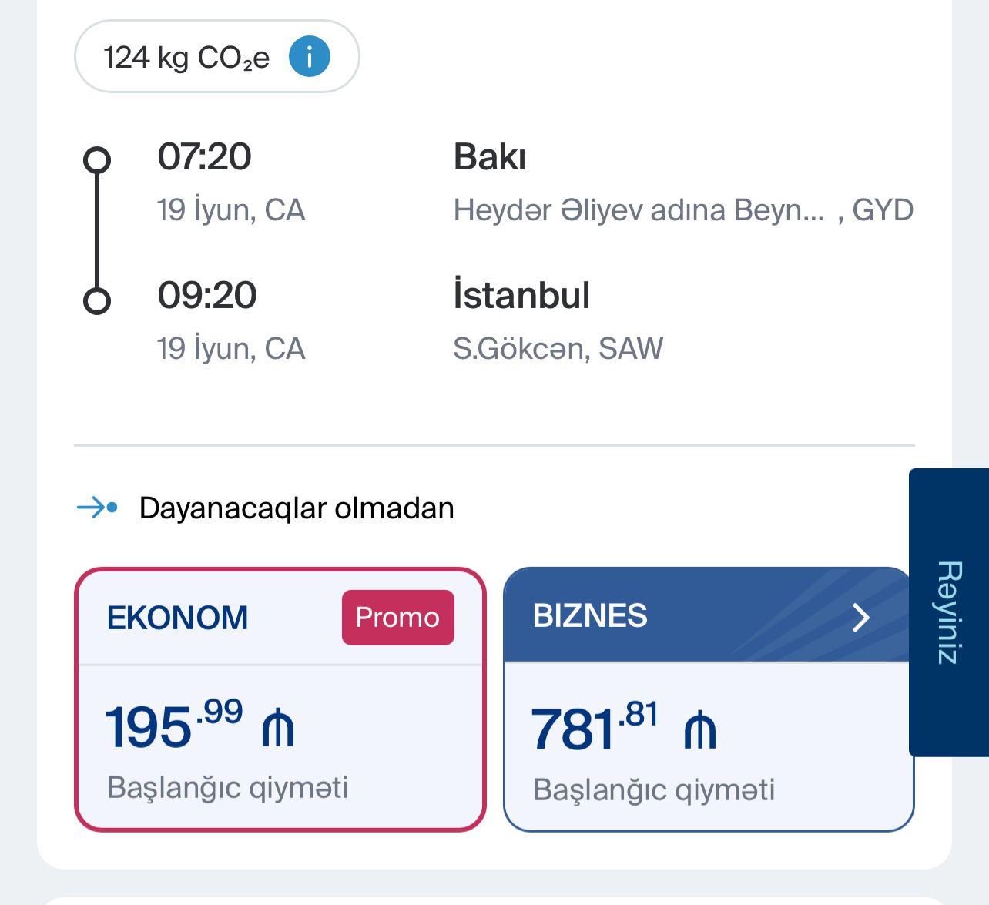Click the arrival circle marker on route line

coord(96,300)
